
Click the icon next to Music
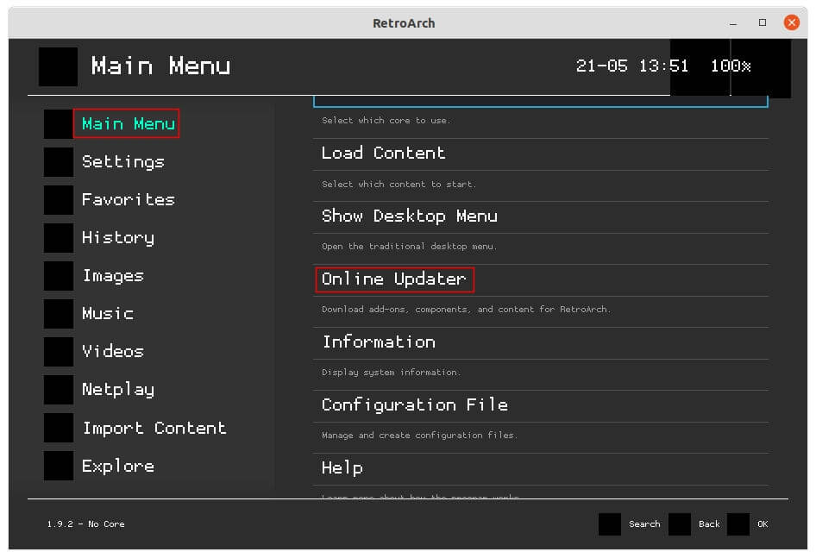tap(59, 314)
